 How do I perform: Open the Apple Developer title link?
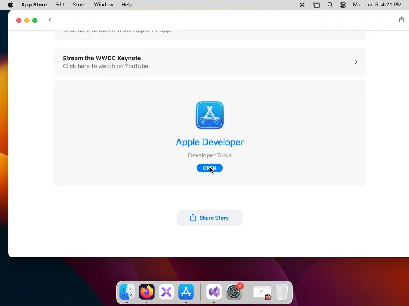click(210, 142)
